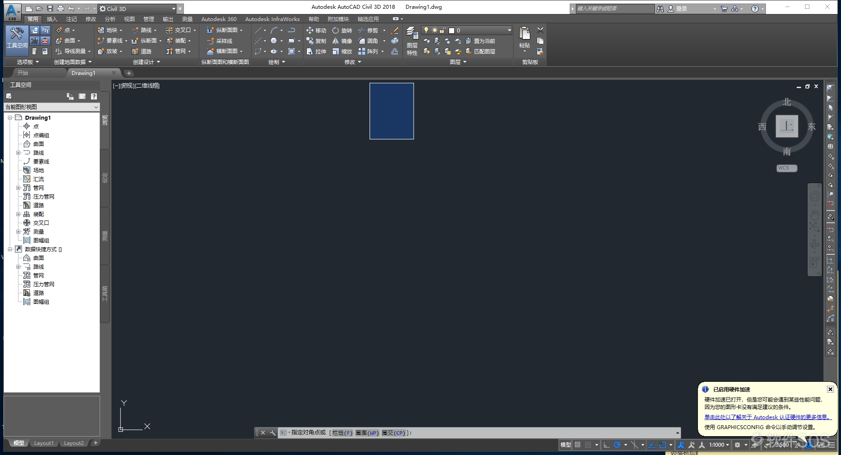This screenshot has width=841, height=455.
Task: Select the Line drawing tool
Action: tap(258, 30)
